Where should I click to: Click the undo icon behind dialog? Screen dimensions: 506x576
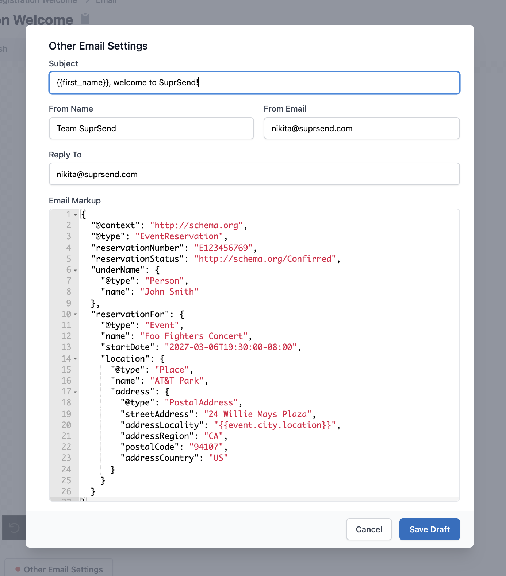click(x=14, y=528)
